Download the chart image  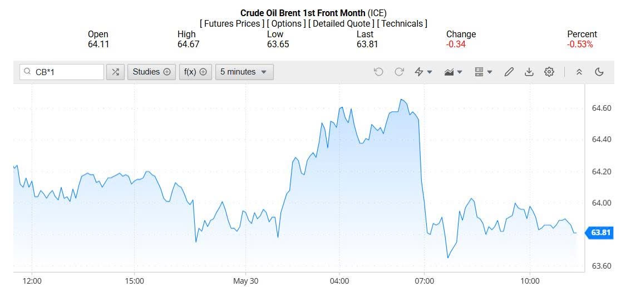click(529, 72)
